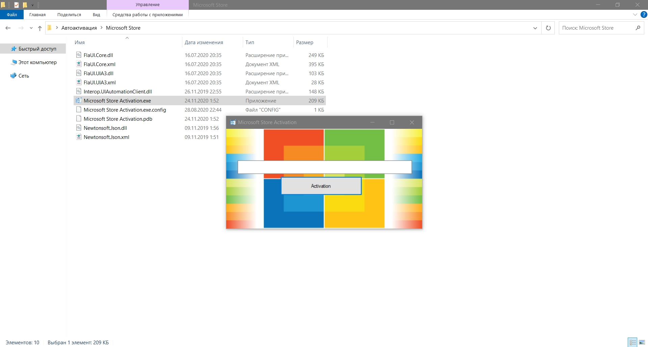The height and width of the screenshot is (347, 648).
Task: Expand breadcrumb arrow after Автоактивация
Action: [101, 28]
